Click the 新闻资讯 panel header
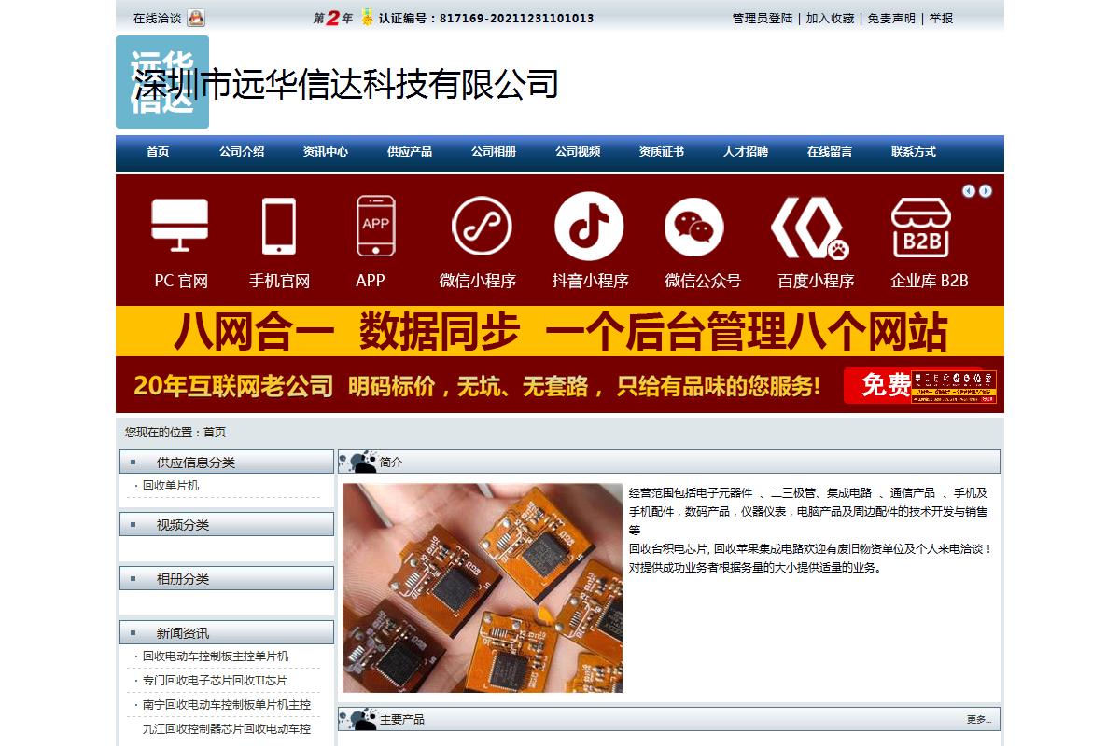The width and height of the screenshot is (1120, 746). click(x=227, y=632)
